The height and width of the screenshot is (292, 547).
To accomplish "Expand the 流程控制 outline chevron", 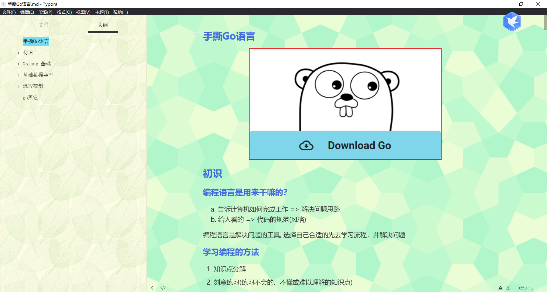I will [19, 86].
